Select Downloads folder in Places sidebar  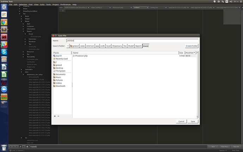60,86
